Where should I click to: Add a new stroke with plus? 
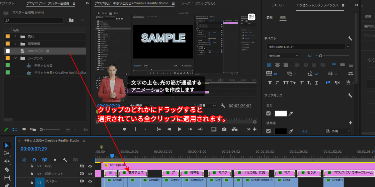350,123
